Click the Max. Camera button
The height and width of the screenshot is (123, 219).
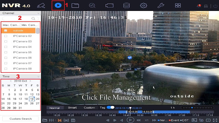(11, 25)
